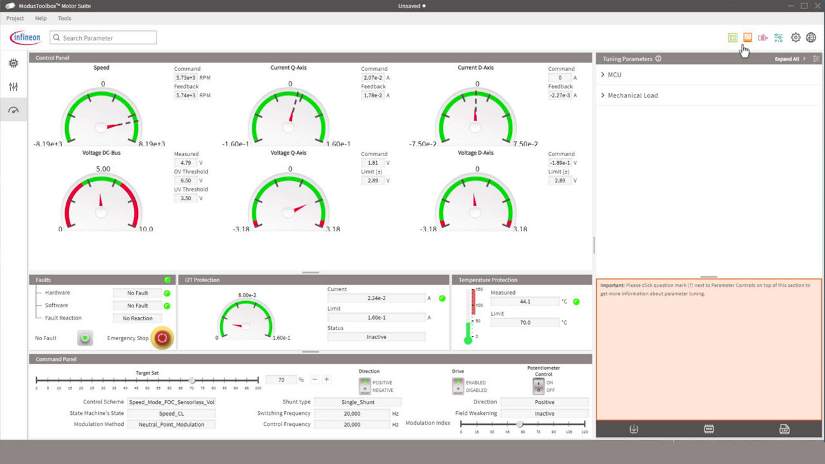Open the PID tuning icon

(779, 37)
